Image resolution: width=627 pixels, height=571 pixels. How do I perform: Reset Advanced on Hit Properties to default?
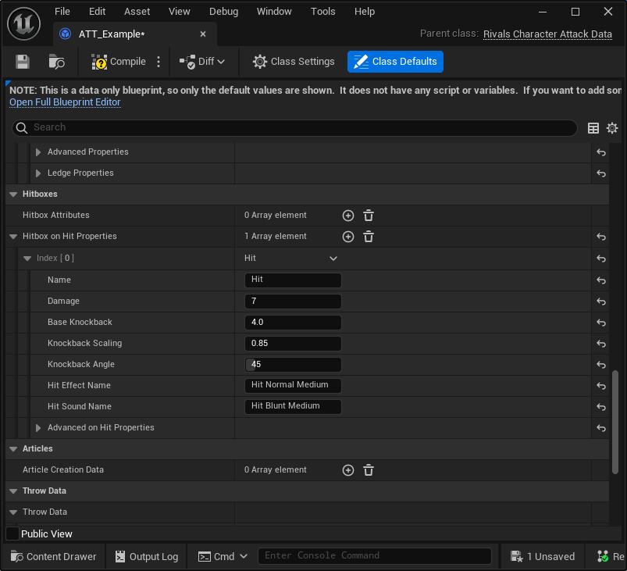(601, 428)
